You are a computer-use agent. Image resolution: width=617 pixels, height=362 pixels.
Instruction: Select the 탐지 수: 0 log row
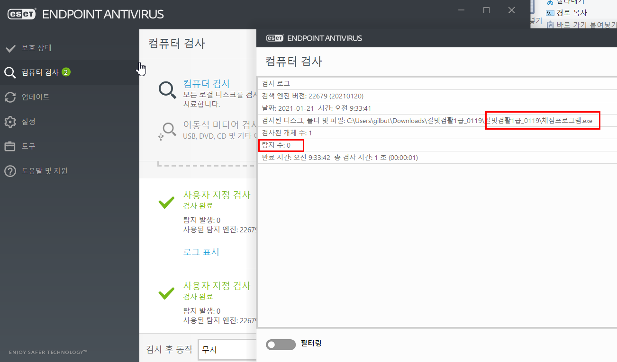[x=276, y=145]
